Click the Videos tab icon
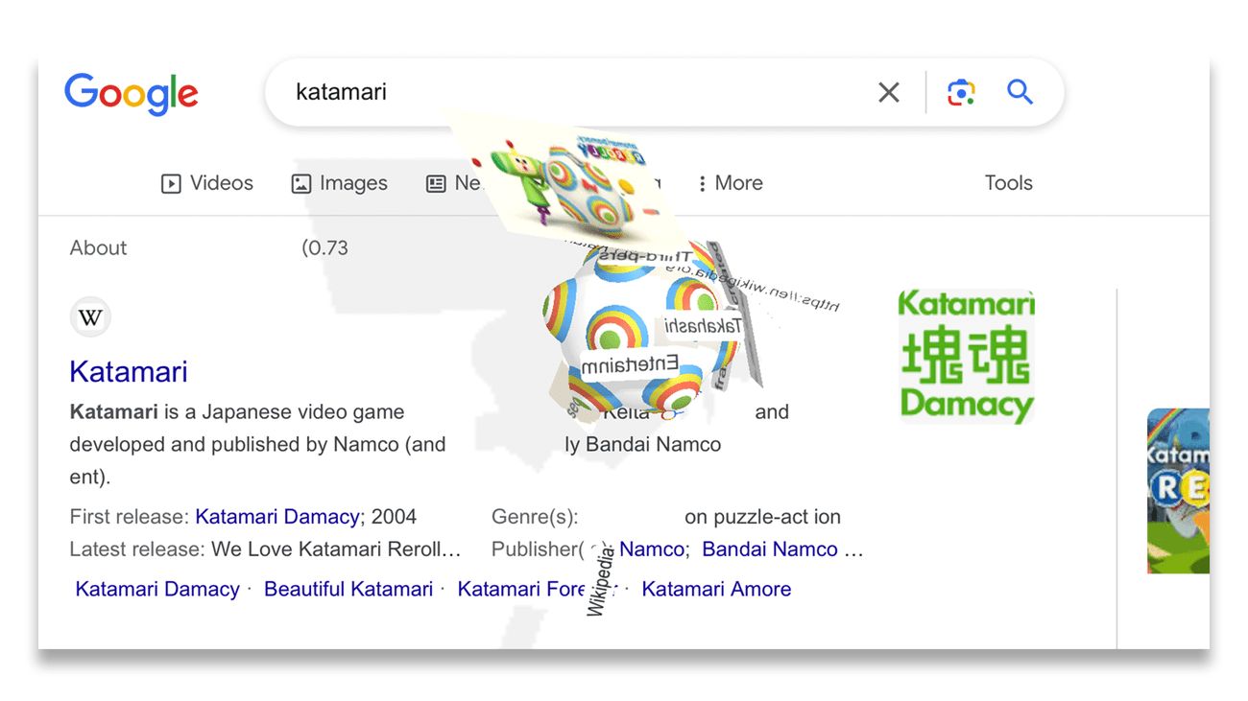 pyautogui.click(x=171, y=182)
